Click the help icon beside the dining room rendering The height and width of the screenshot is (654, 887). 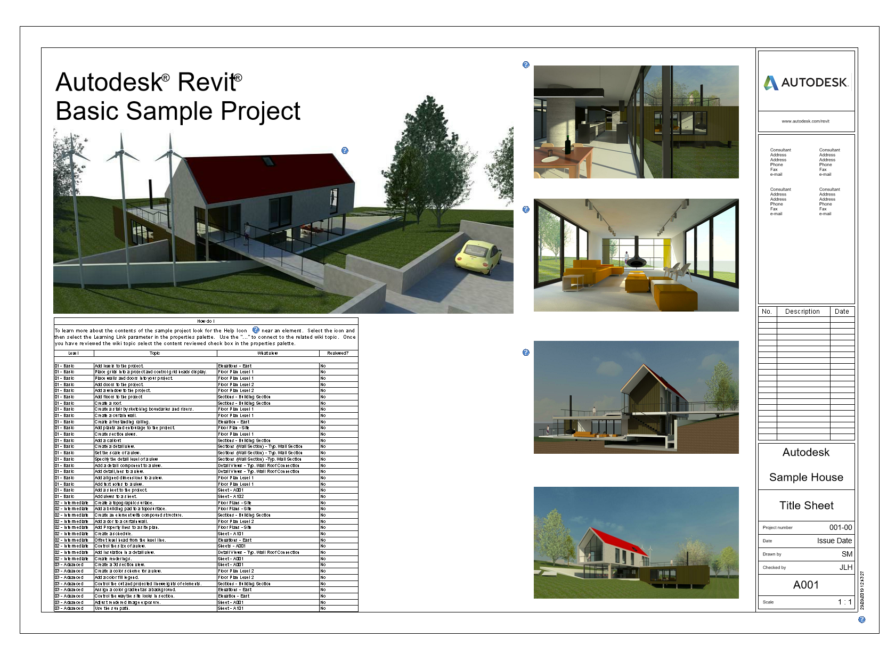526,65
